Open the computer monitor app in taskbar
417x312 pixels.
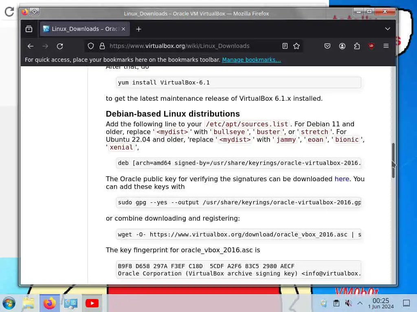(71, 303)
